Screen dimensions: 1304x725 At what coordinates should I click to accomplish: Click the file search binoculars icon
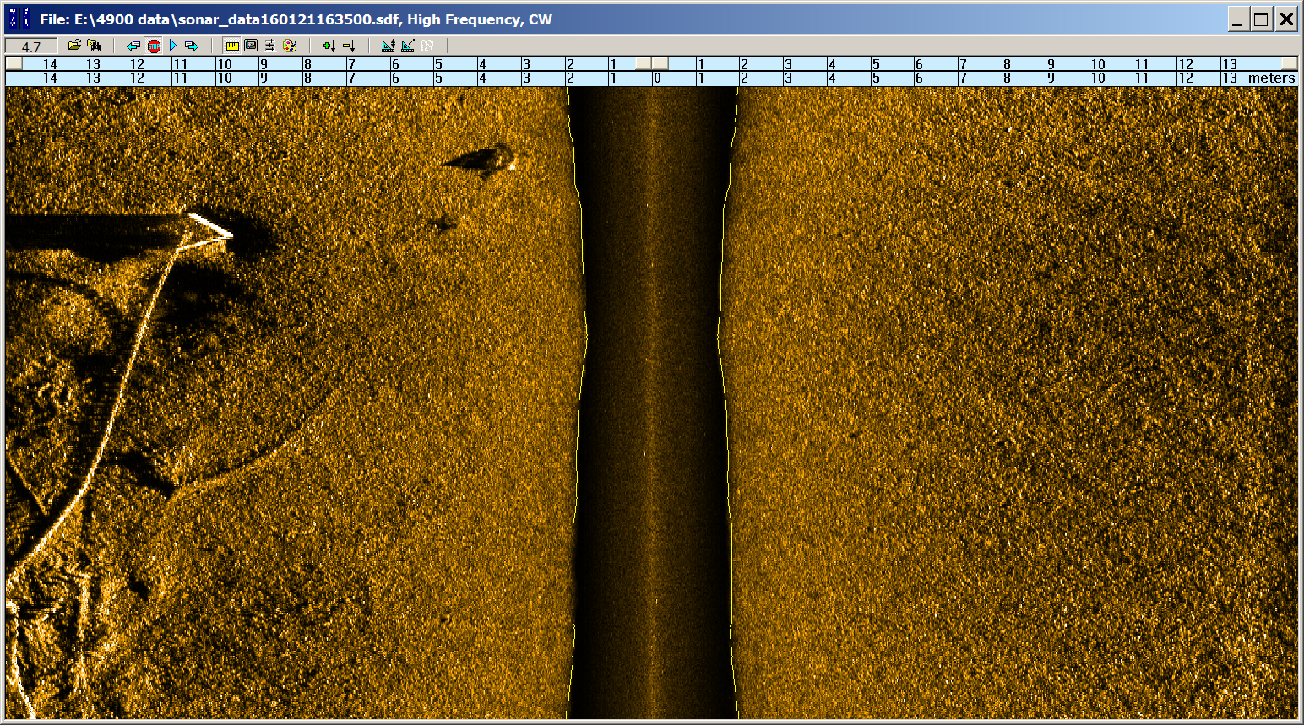pos(94,46)
